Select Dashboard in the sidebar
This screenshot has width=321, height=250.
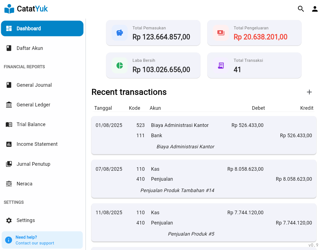tap(42, 29)
